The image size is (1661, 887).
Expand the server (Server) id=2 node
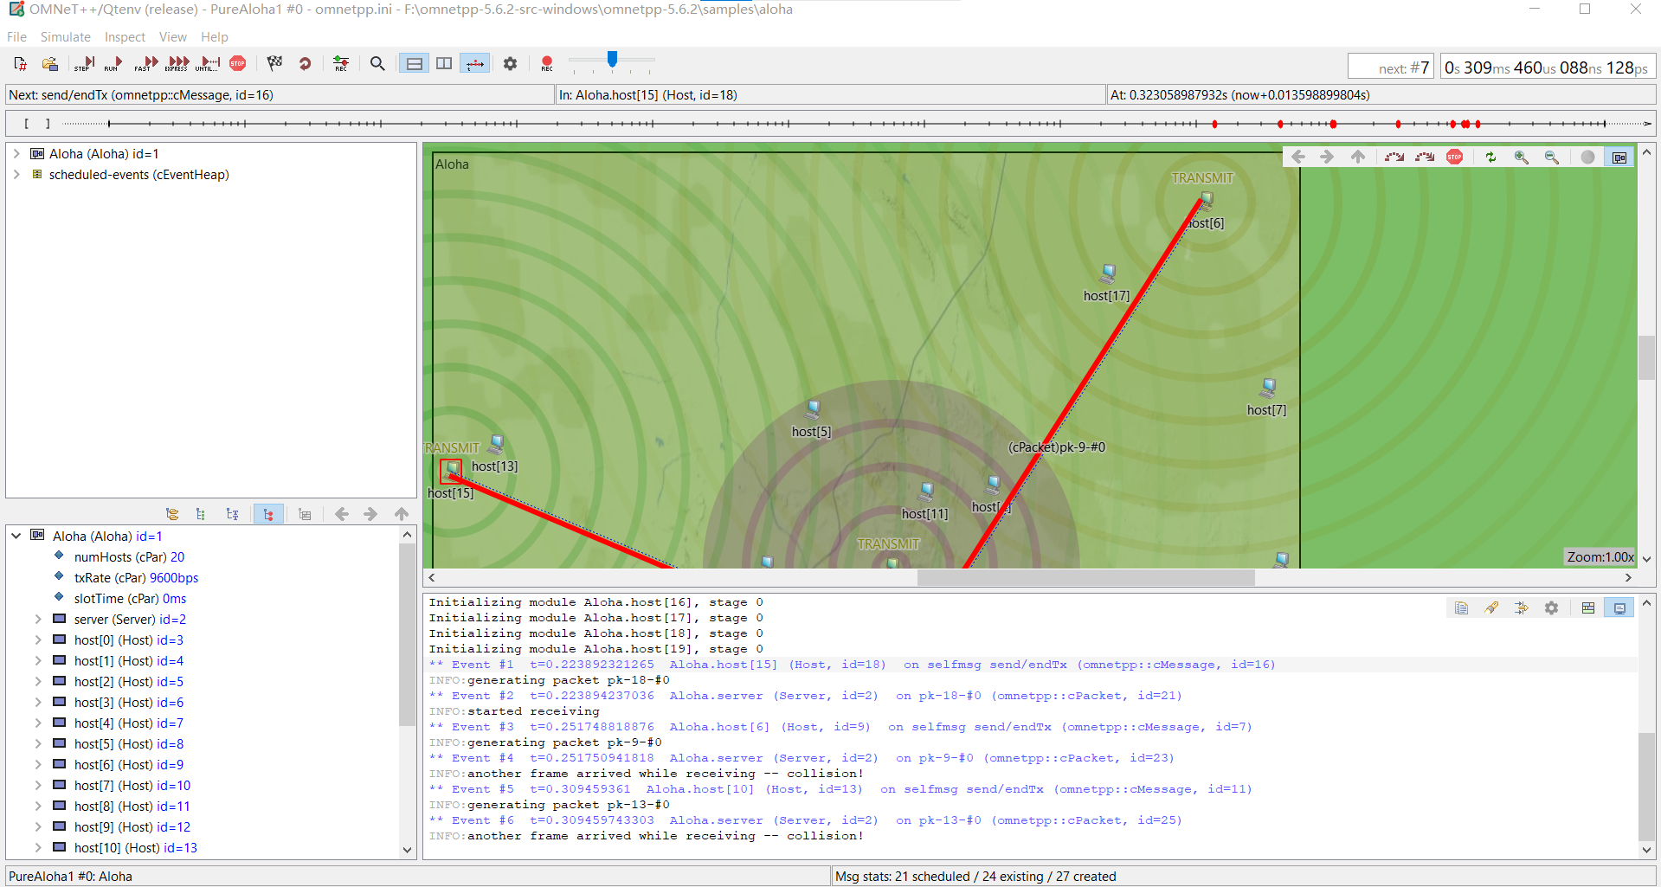(x=38, y=620)
